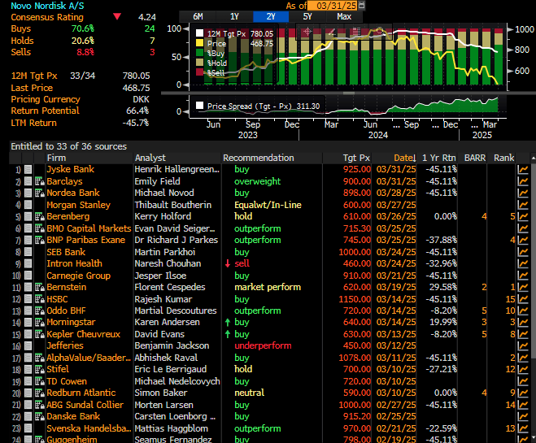Sort the table by Date column
Image resolution: width=536 pixels, height=443 pixels.
point(403,158)
